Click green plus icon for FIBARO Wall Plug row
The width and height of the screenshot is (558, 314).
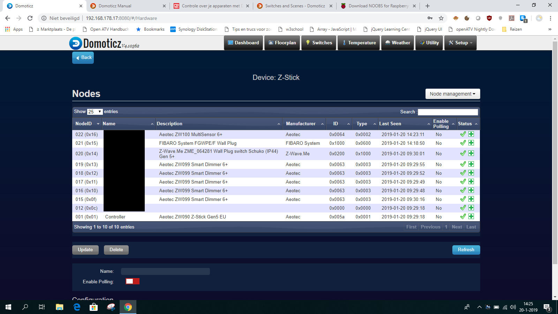click(x=471, y=143)
